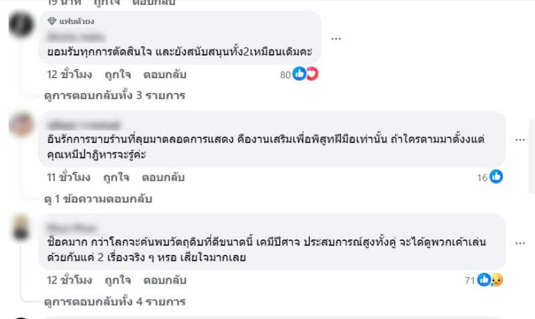Open the first commenter's profile picture
This screenshot has width=535, height=319.
21,25
